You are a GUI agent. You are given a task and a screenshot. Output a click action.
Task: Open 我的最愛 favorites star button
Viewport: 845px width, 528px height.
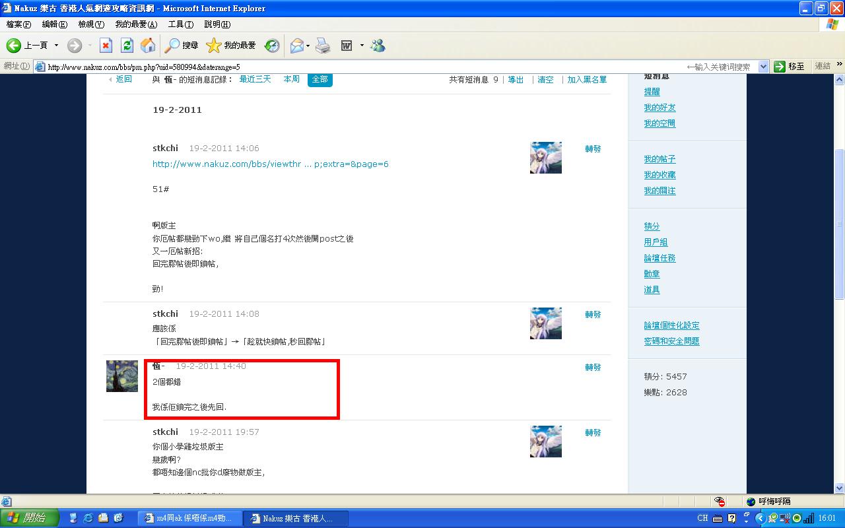(231, 46)
